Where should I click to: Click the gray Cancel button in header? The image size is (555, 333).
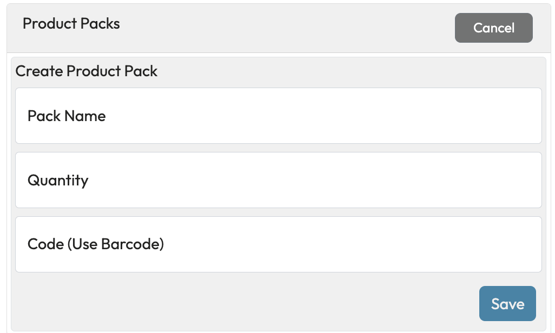(x=493, y=28)
